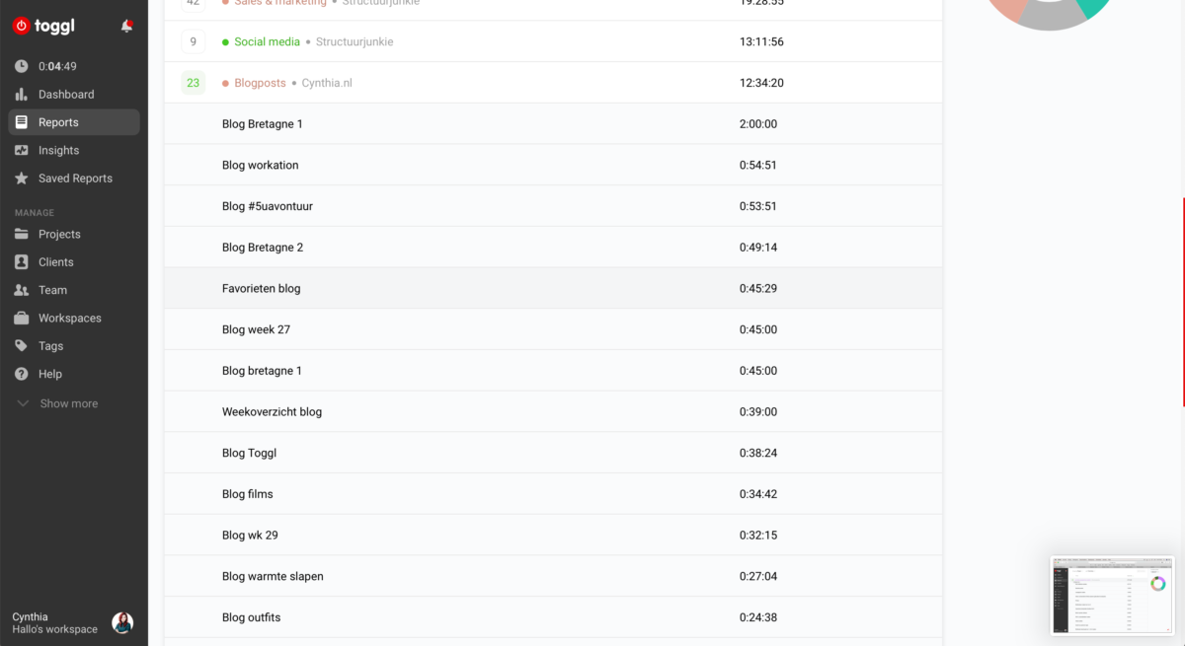Click Cynthia's profile avatar
The image size is (1185, 646).
tap(122, 622)
